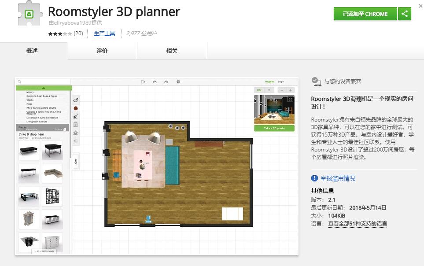Open the new document icon in the planner toolbar
Screen dimensions: 424x266
(x=143, y=82)
